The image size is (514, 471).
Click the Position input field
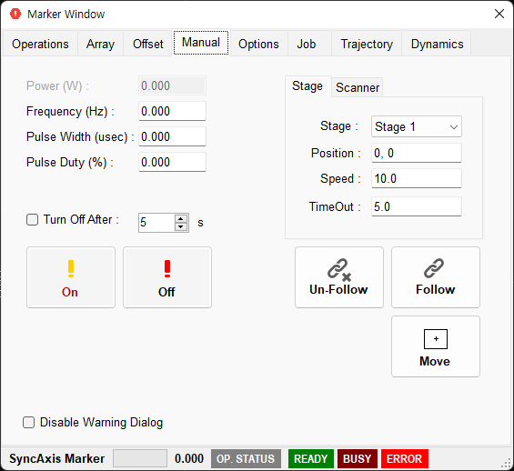pyautogui.click(x=417, y=153)
